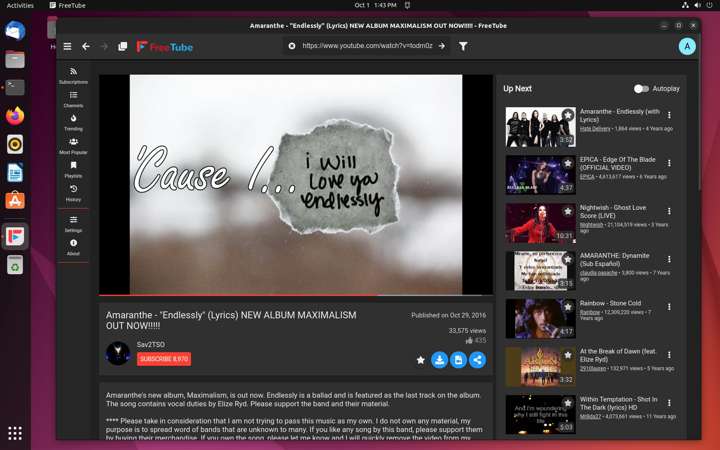Open Files from the Ubuntu dock

coord(15,60)
